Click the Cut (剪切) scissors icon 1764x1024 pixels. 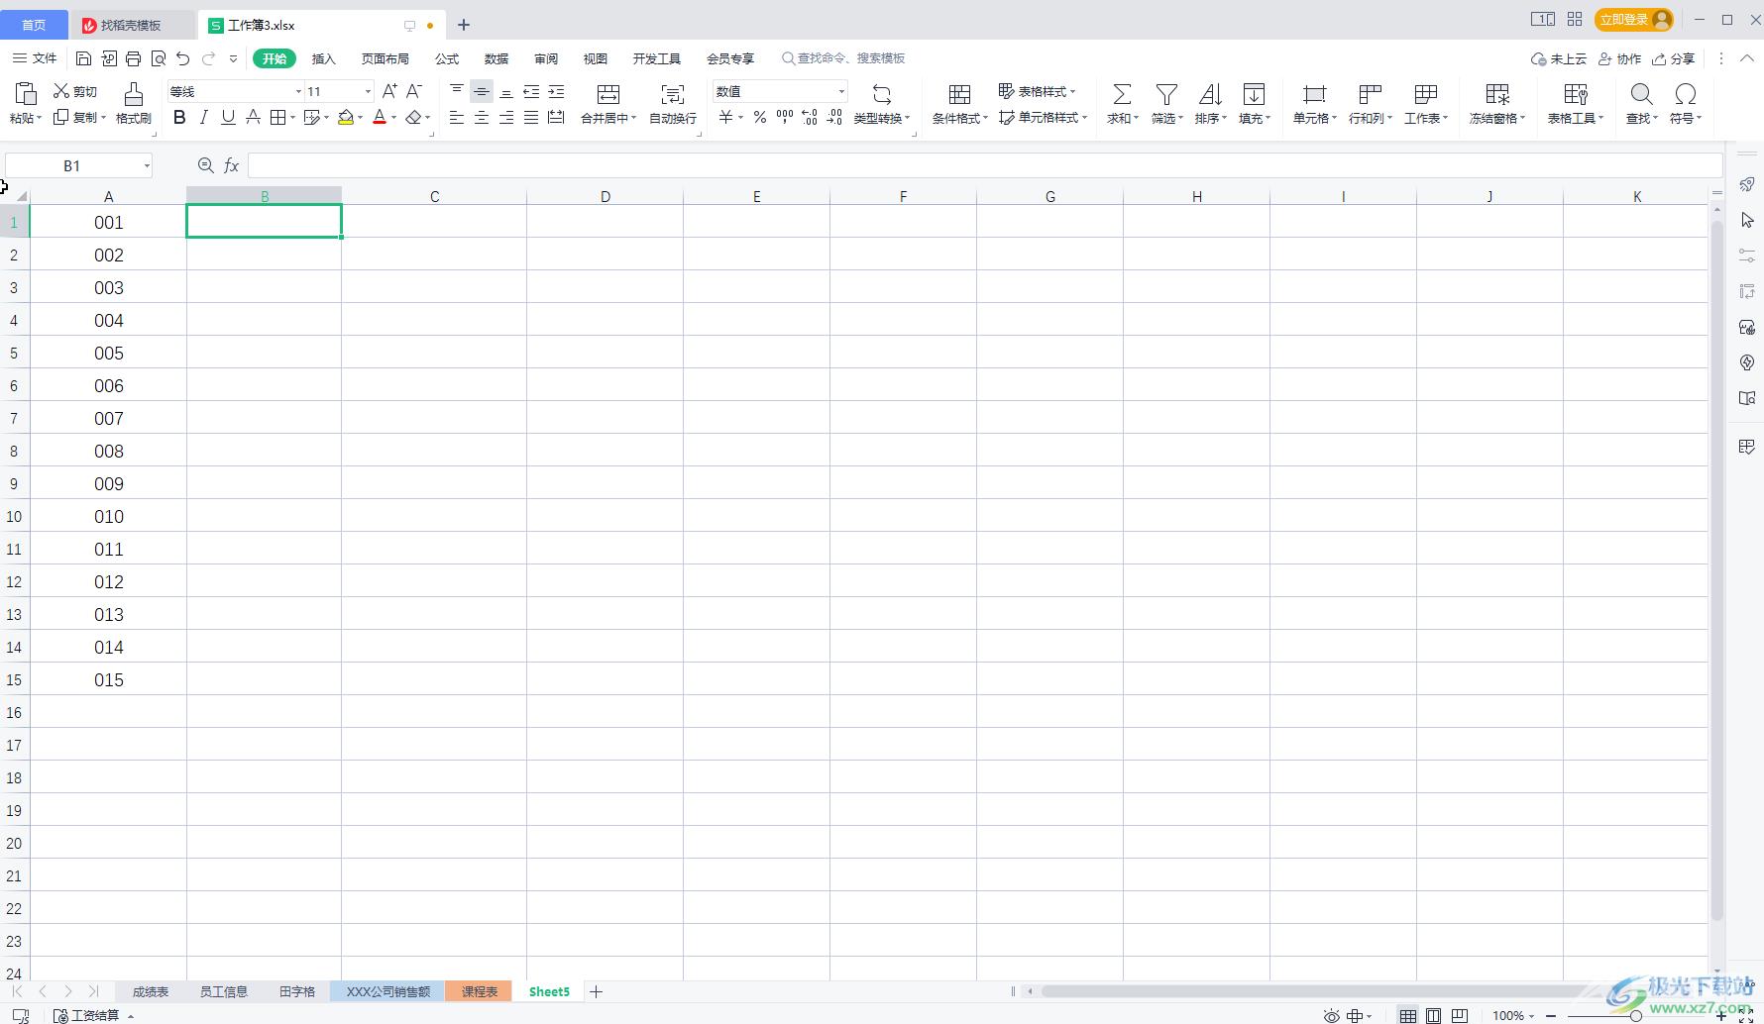[61, 91]
